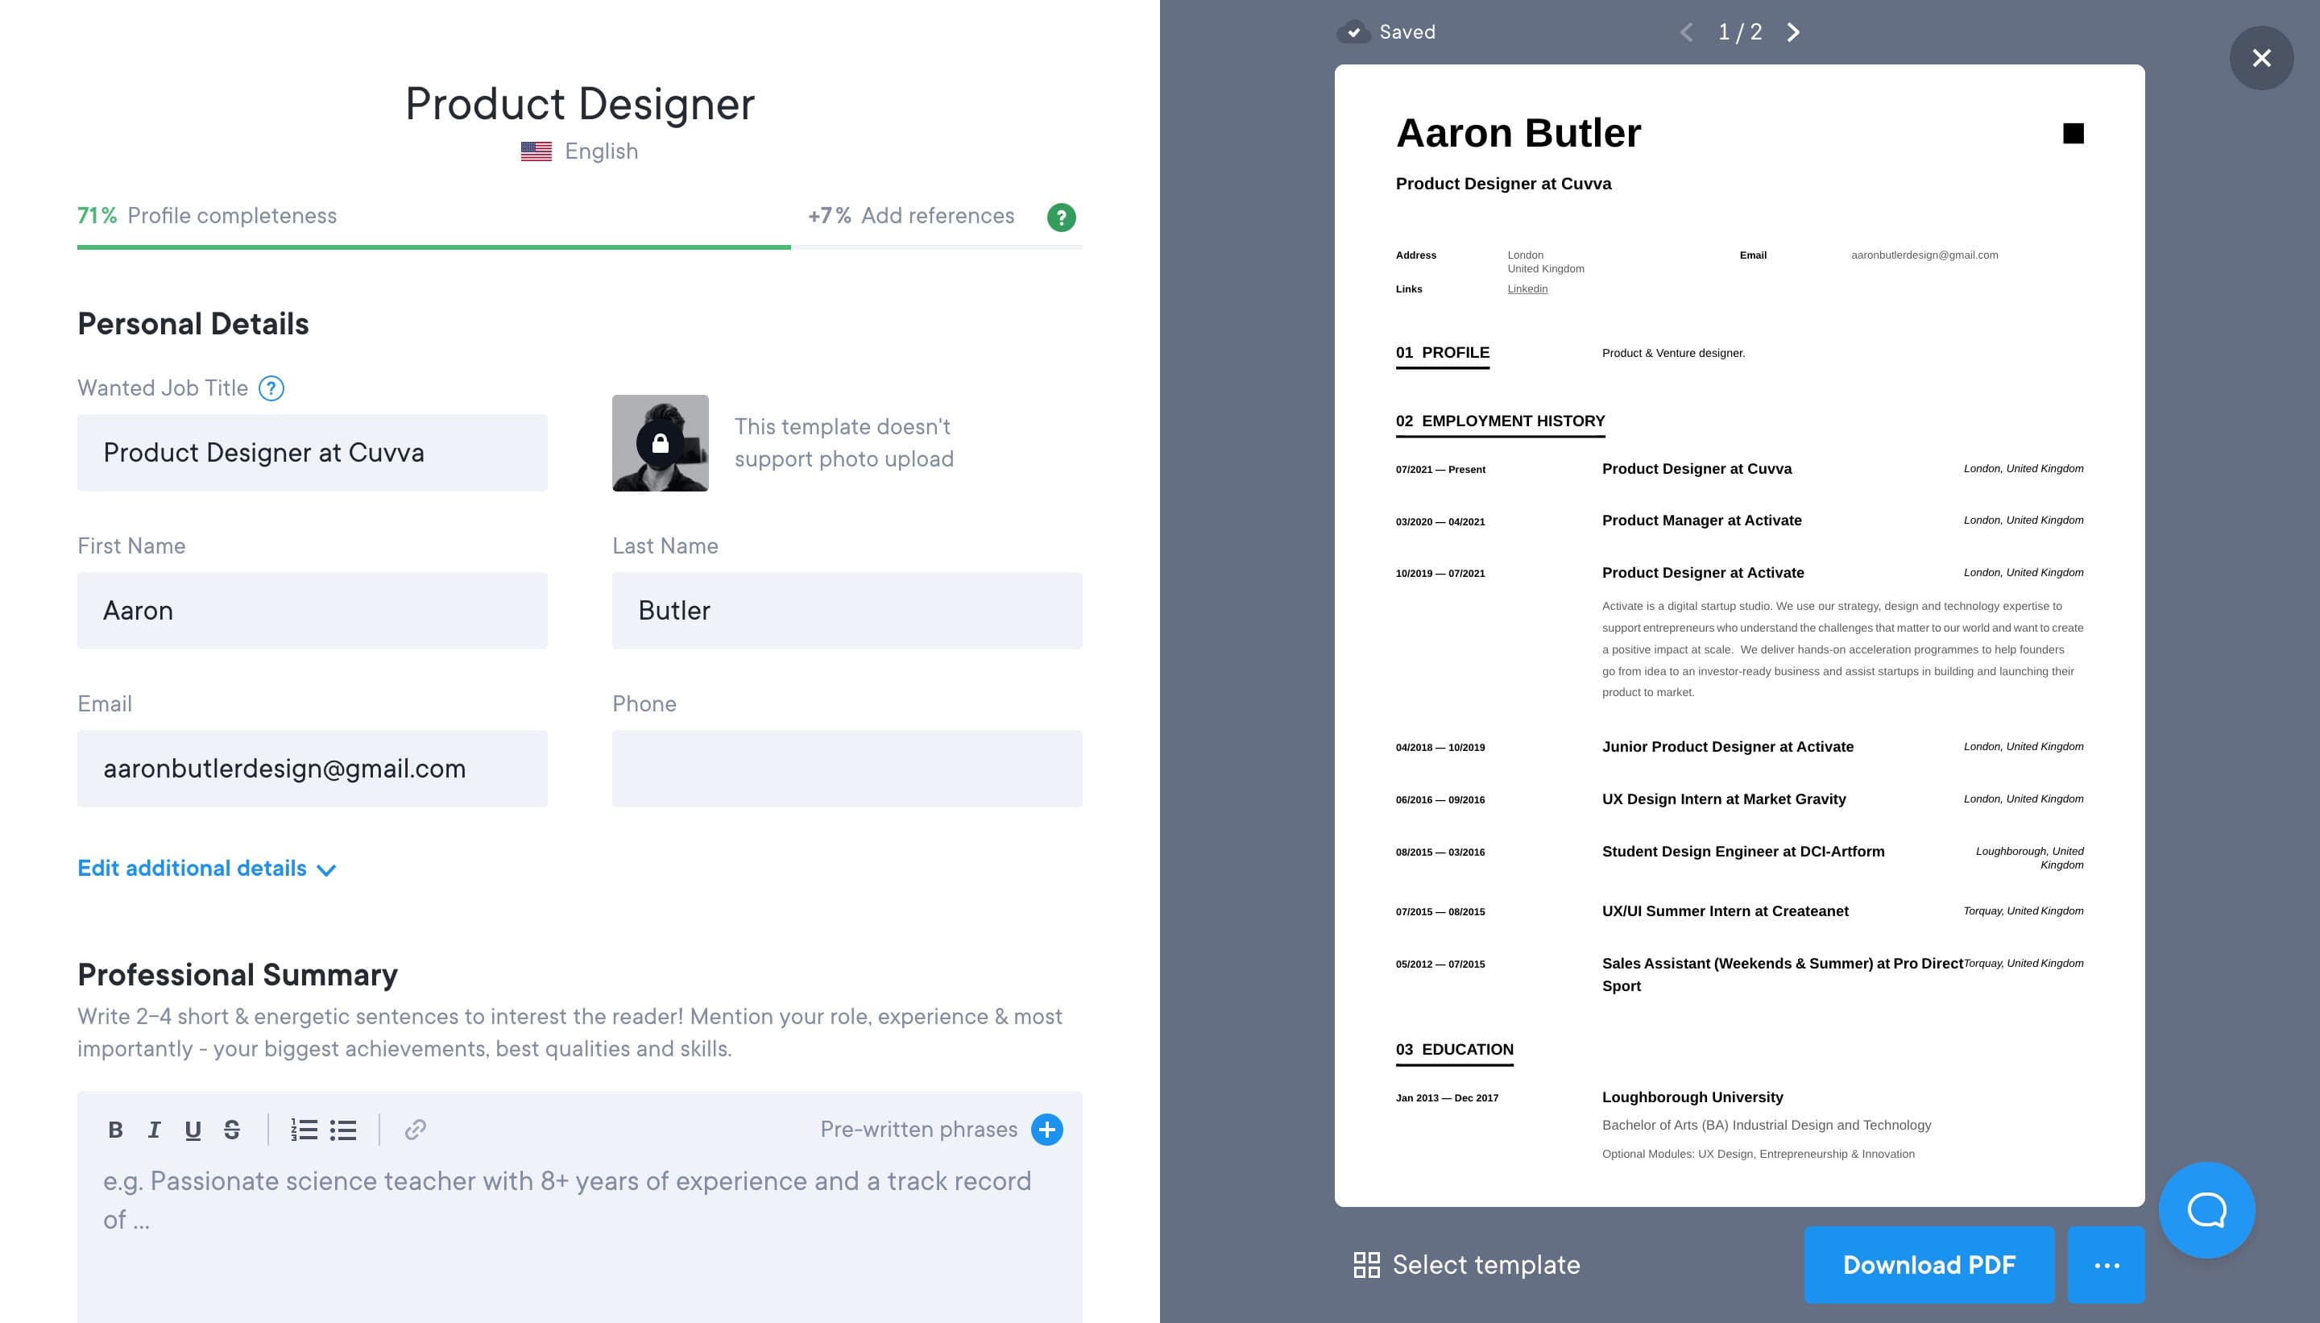Click the Italic formatting icon
The width and height of the screenshot is (2320, 1323).
(153, 1130)
